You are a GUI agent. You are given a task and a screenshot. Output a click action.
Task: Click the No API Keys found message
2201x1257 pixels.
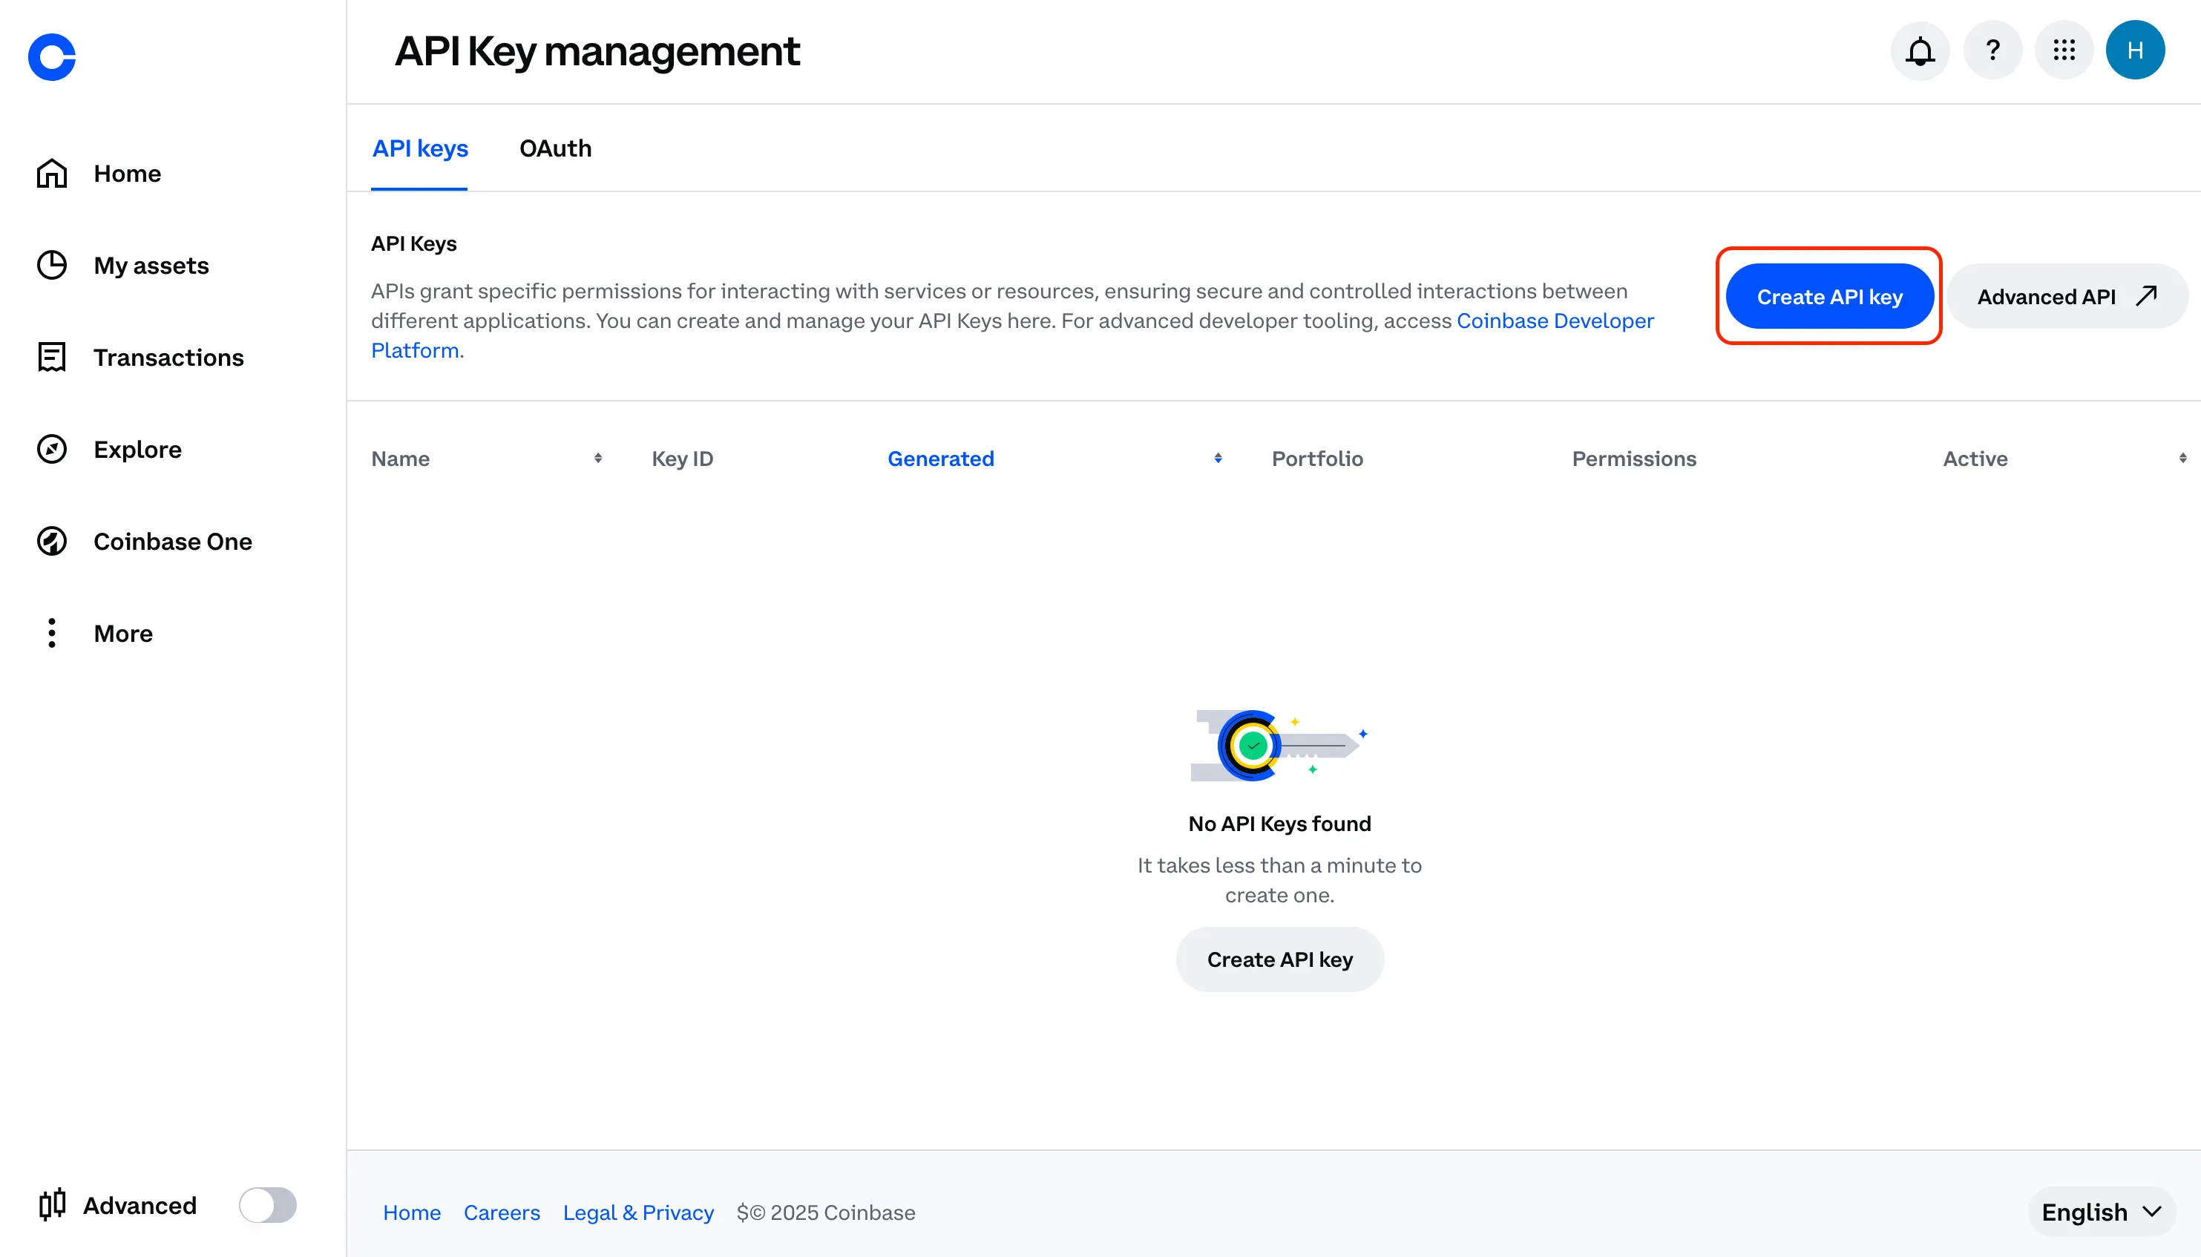tap(1279, 824)
